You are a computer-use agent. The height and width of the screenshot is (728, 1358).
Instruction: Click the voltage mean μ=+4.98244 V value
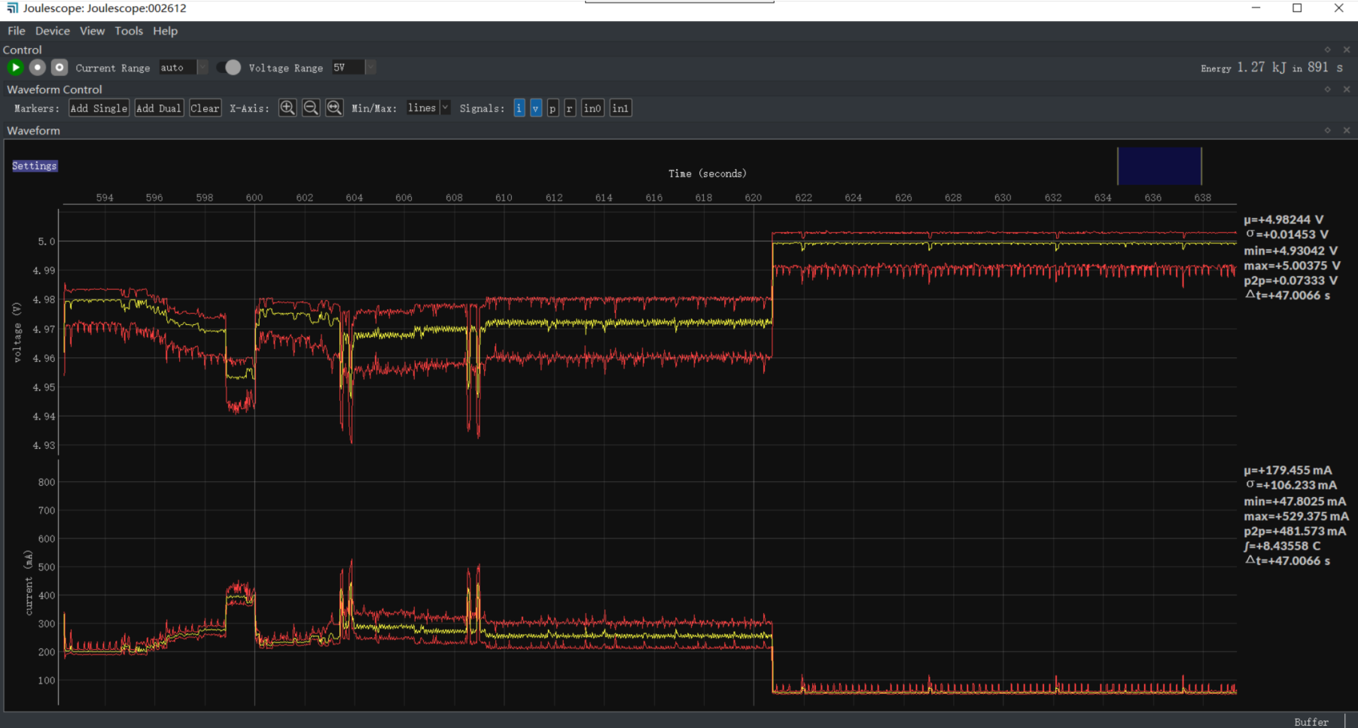click(1283, 220)
